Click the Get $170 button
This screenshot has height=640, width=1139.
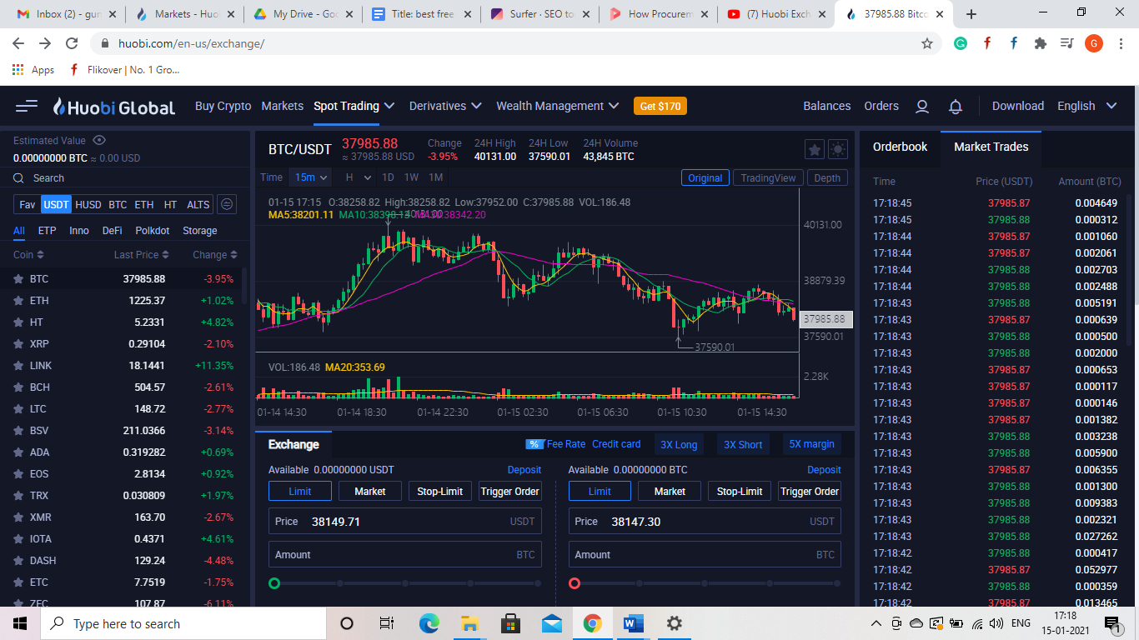(660, 107)
